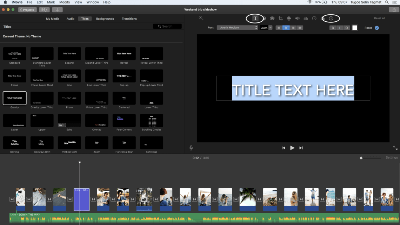
Task: Open the Apple menu
Action: (5, 2)
